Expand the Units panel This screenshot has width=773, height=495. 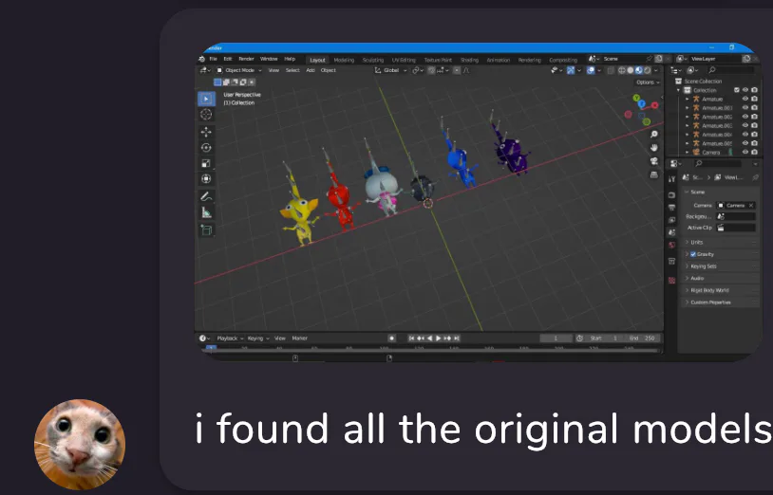pyautogui.click(x=722, y=242)
